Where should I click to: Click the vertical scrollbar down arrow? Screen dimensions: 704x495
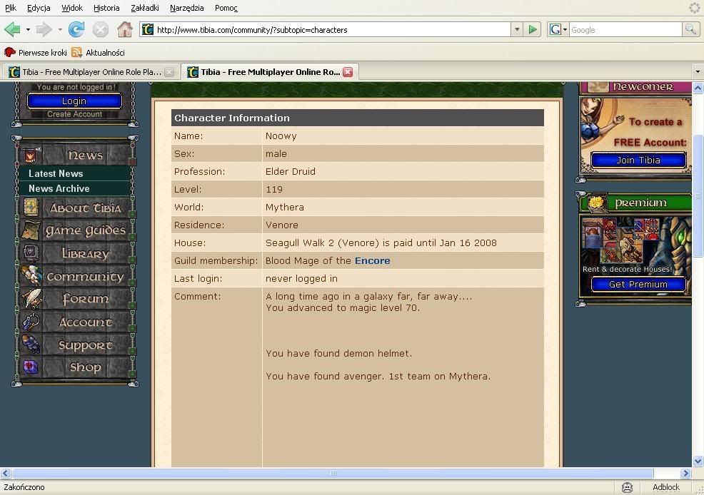[698, 461]
